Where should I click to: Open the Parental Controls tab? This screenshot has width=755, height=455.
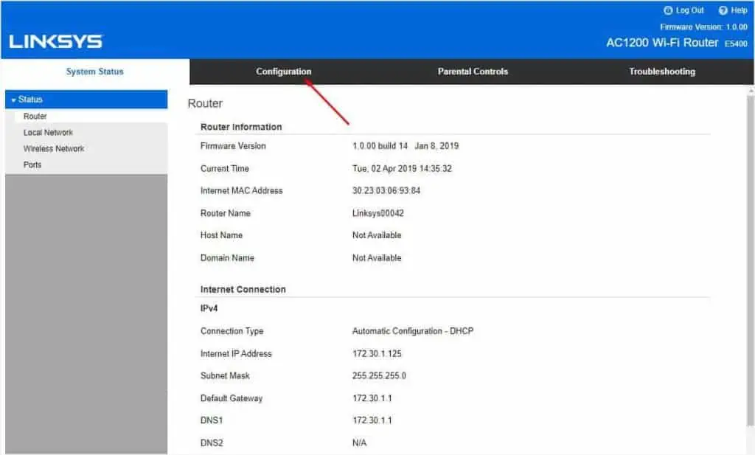[472, 72]
